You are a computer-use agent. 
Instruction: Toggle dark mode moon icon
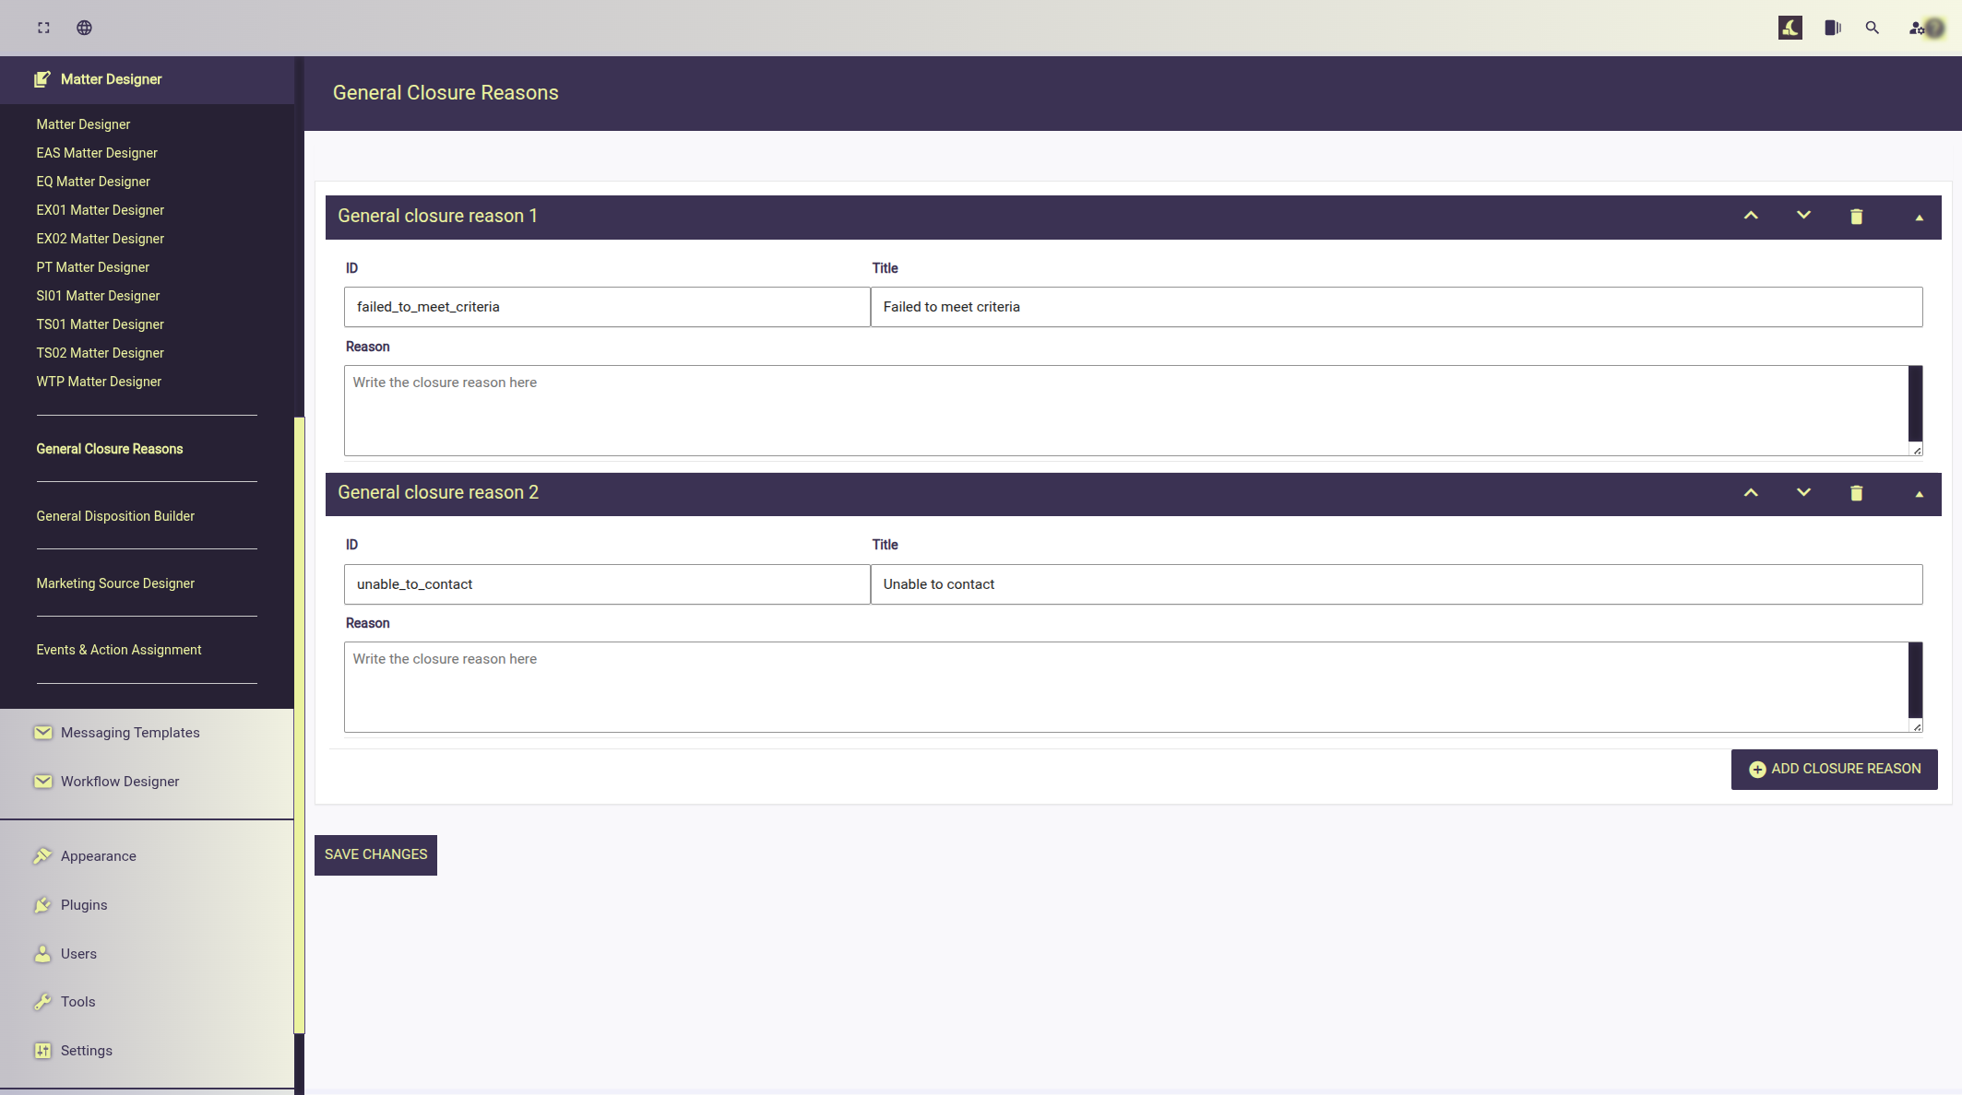tap(1790, 28)
